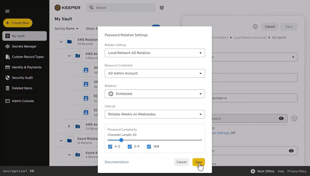This screenshot has height=176, width=310.
Task: Expand the Interval dropdown
Action: pyautogui.click(x=155, y=114)
